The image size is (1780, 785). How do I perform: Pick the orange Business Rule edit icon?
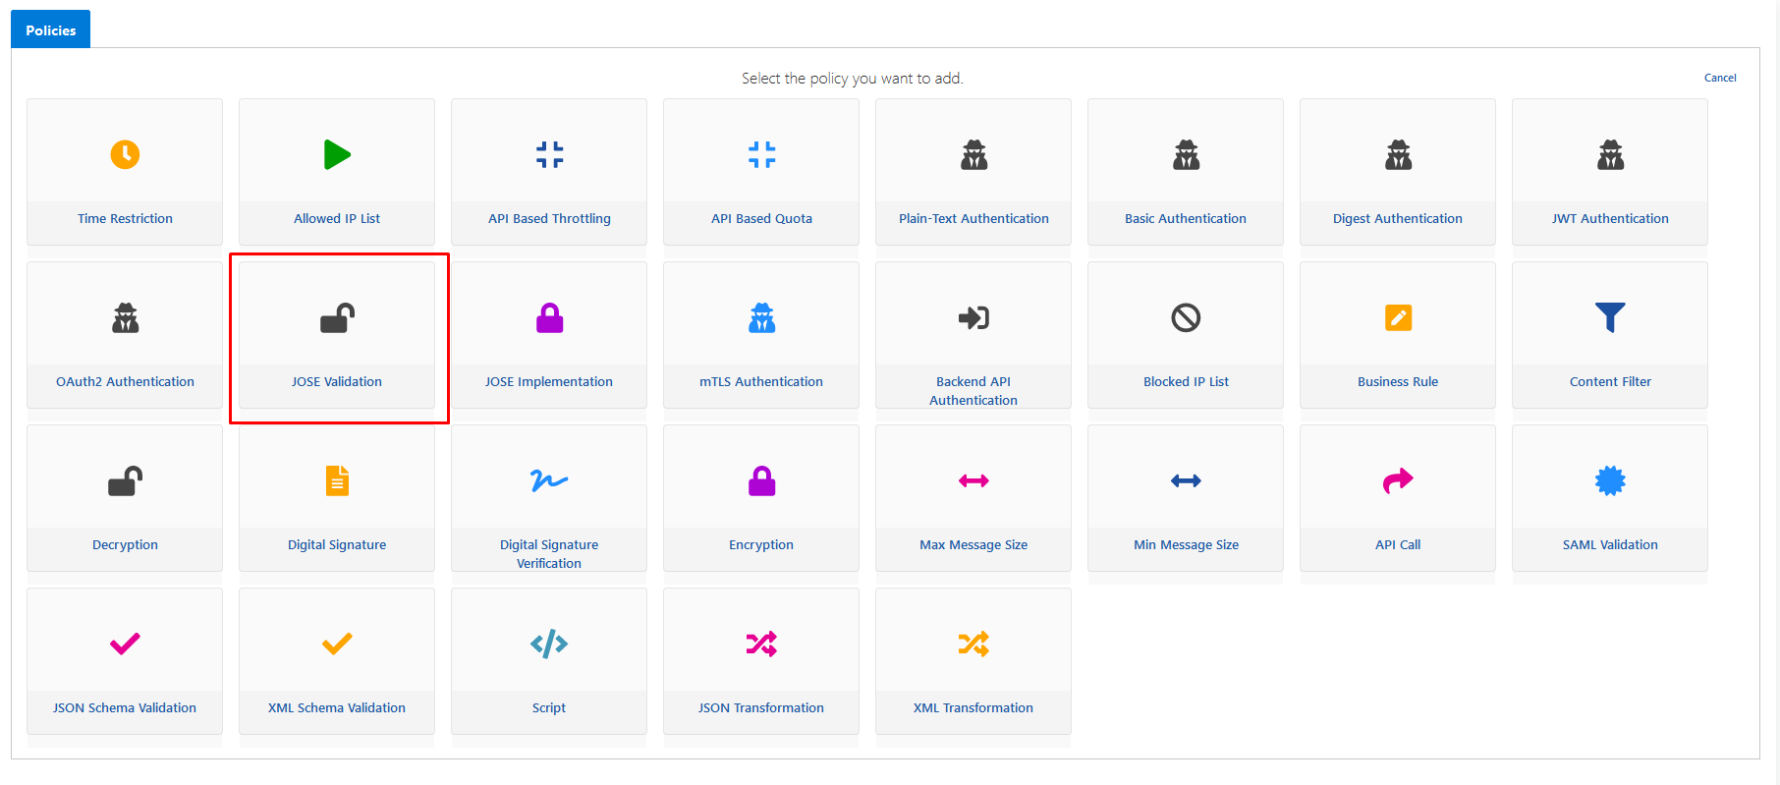tap(1398, 317)
